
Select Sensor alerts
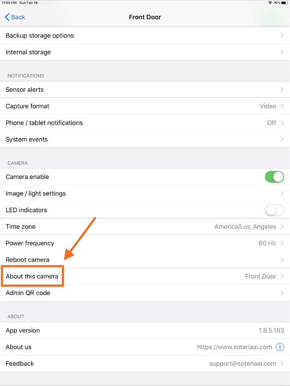point(145,89)
